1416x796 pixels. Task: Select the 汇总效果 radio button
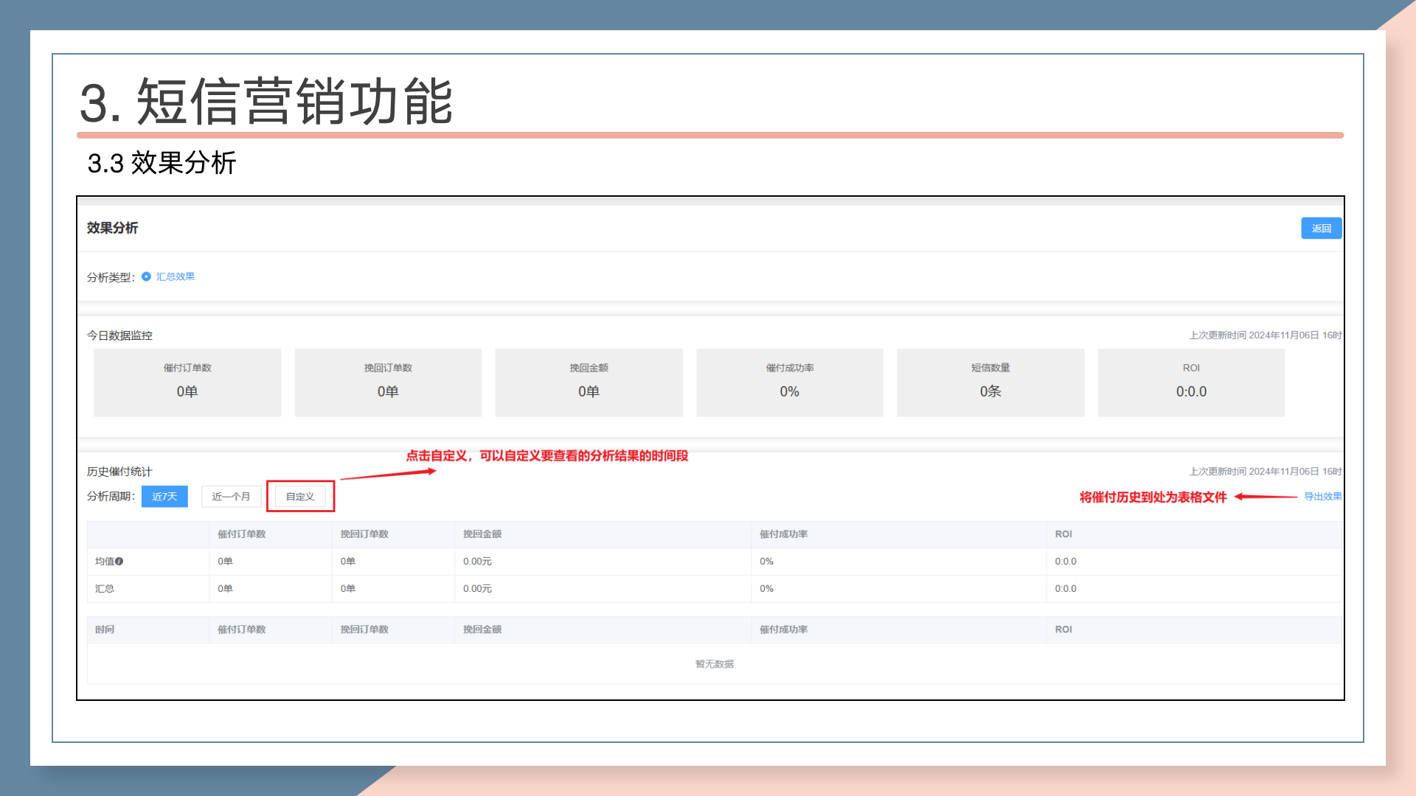tap(147, 277)
